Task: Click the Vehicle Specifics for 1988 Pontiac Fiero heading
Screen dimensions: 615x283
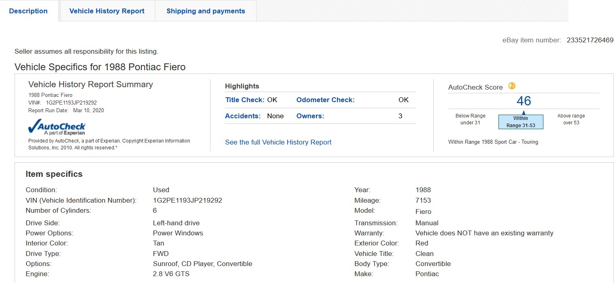Action: 100,67
